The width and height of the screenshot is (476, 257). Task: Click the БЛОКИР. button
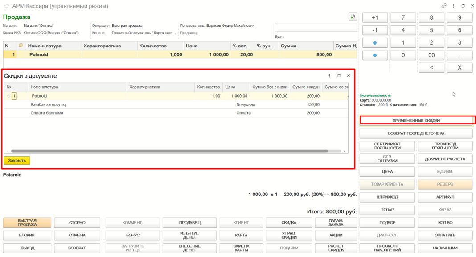(x=27, y=235)
